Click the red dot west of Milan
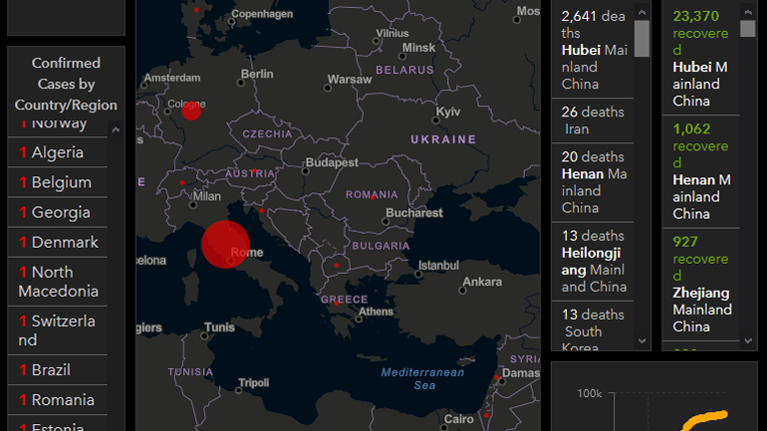 pyautogui.click(x=181, y=183)
